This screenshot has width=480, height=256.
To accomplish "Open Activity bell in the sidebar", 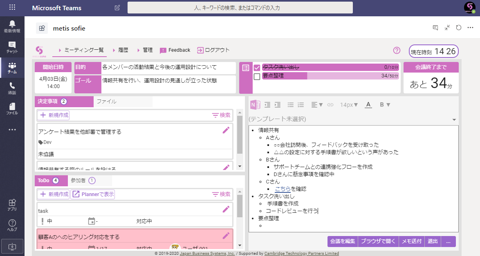I will 12,26.
